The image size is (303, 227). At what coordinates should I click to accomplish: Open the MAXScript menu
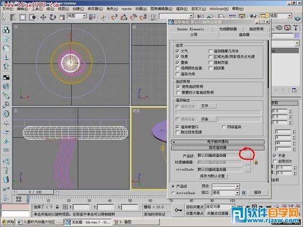[x=219, y=9]
